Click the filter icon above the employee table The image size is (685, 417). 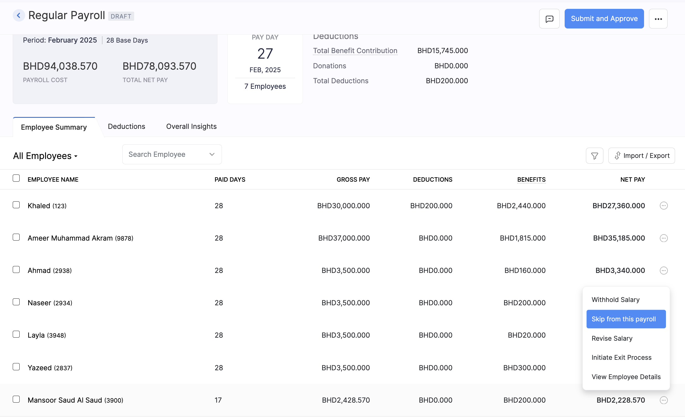pyautogui.click(x=594, y=155)
